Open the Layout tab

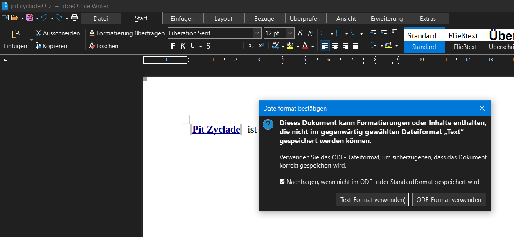[x=223, y=18]
